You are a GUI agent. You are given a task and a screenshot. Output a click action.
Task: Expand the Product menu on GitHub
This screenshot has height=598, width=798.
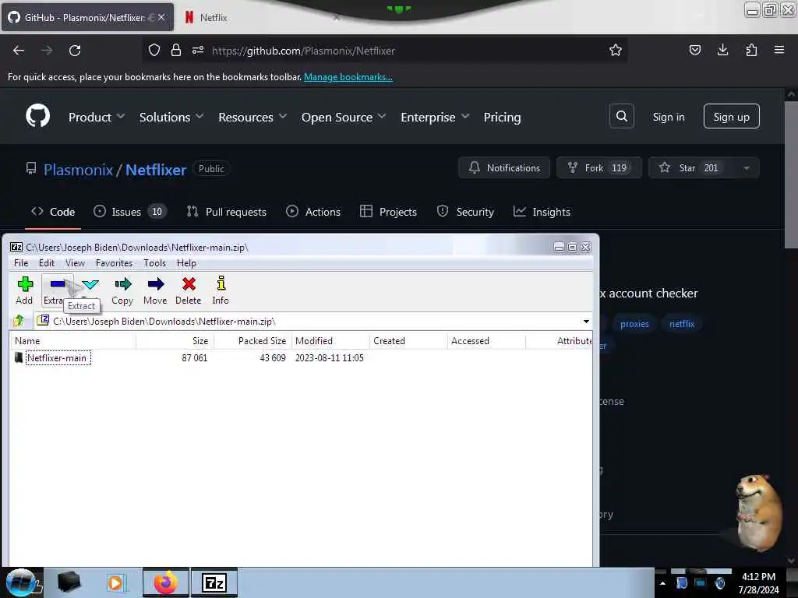coord(97,118)
